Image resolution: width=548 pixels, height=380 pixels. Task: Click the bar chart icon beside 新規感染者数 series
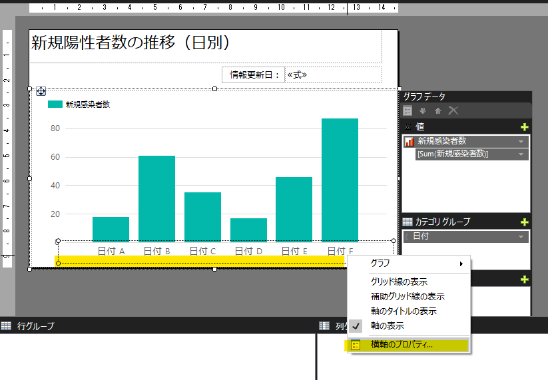point(410,141)
